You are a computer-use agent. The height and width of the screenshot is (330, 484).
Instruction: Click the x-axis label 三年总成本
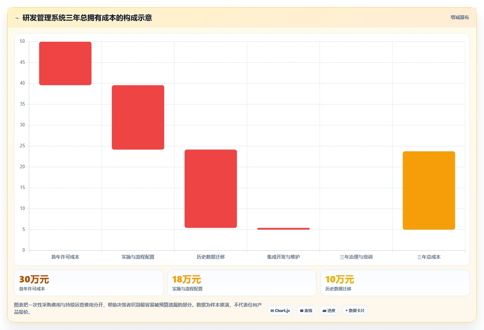click(429, 257)
